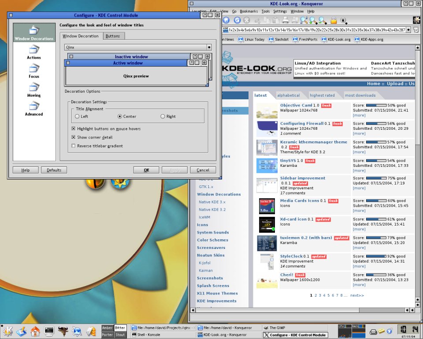
Task: Open the Settings menu in Konqueror
Action: point(280,11)
